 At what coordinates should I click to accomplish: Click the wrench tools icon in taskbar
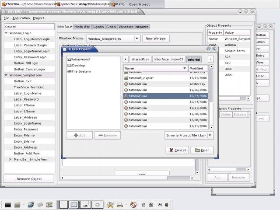[110, 204]
